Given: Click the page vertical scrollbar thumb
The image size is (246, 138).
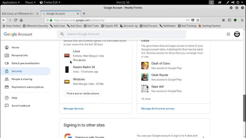Looking at the screenshot, I should coord(244,108).
